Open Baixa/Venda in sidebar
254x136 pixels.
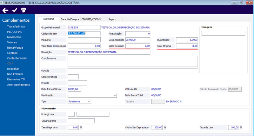tap(15, 47)
